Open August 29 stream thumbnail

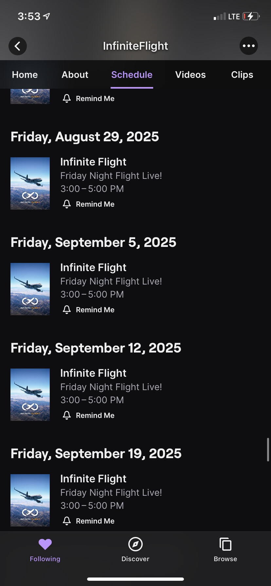30,183
